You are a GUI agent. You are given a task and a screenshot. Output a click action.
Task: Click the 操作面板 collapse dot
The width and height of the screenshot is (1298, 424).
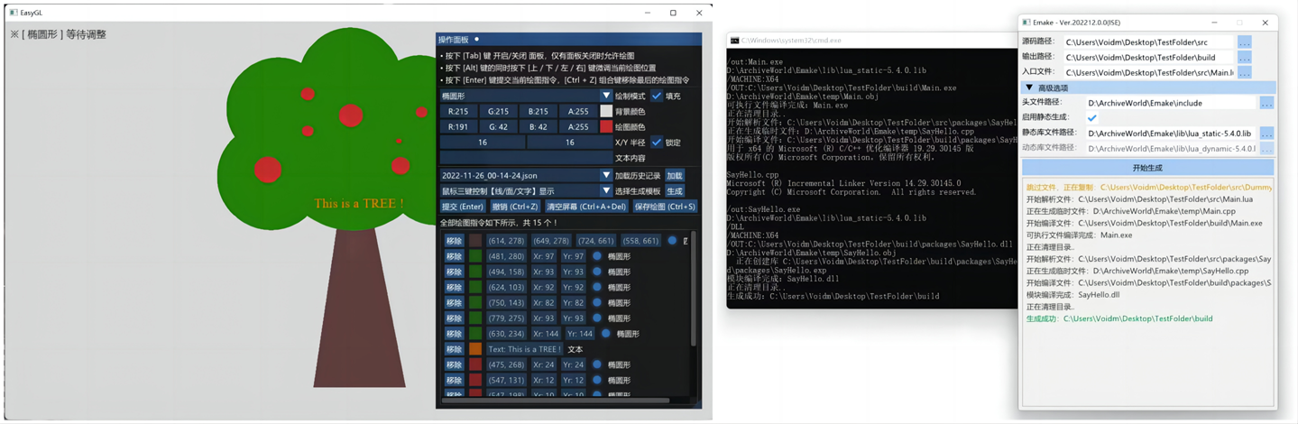(x=477, y=40)
